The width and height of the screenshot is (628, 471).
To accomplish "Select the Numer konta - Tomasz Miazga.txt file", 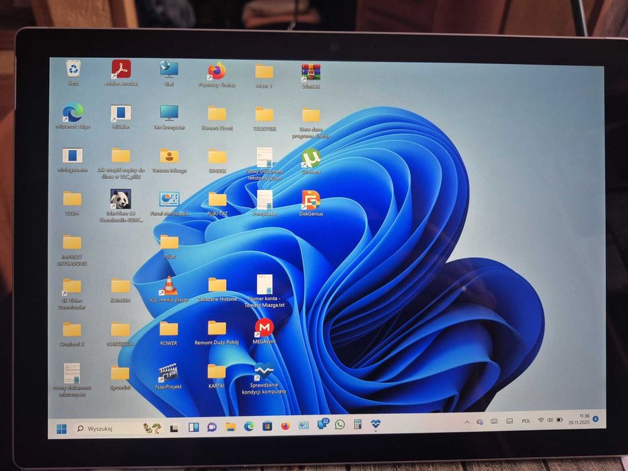I will 265,291.
